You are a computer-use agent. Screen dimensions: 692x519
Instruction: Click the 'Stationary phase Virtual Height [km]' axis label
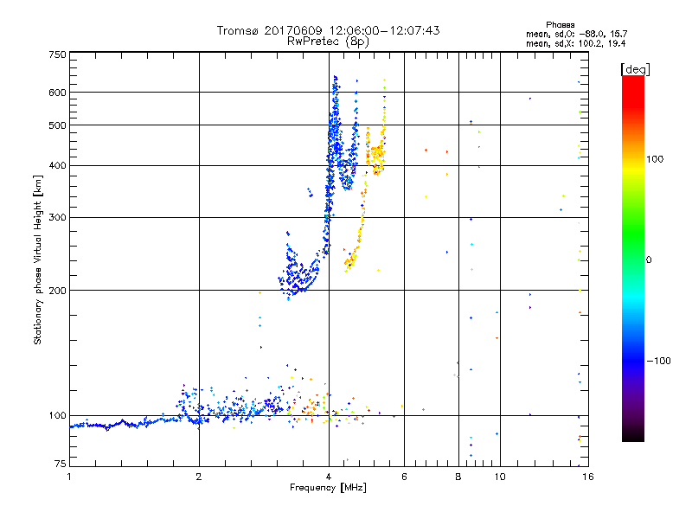click(x=38, y=260)
